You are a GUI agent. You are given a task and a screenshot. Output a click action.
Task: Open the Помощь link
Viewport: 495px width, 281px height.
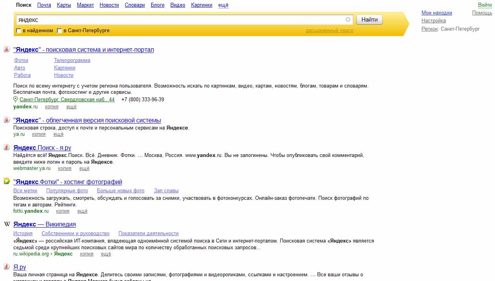(x=482, y=13)
